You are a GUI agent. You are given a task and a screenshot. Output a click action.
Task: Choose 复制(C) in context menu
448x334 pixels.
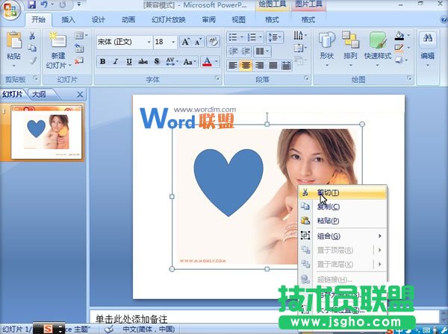click(343, 207)
